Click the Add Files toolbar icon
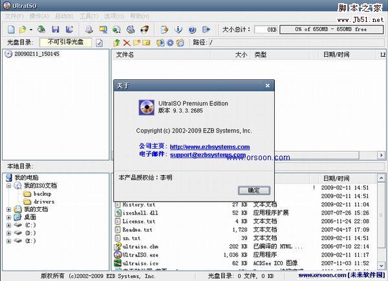This screenshot has width=388, height=281. point(164,30)
